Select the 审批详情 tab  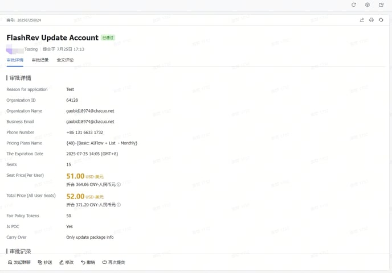15,60
